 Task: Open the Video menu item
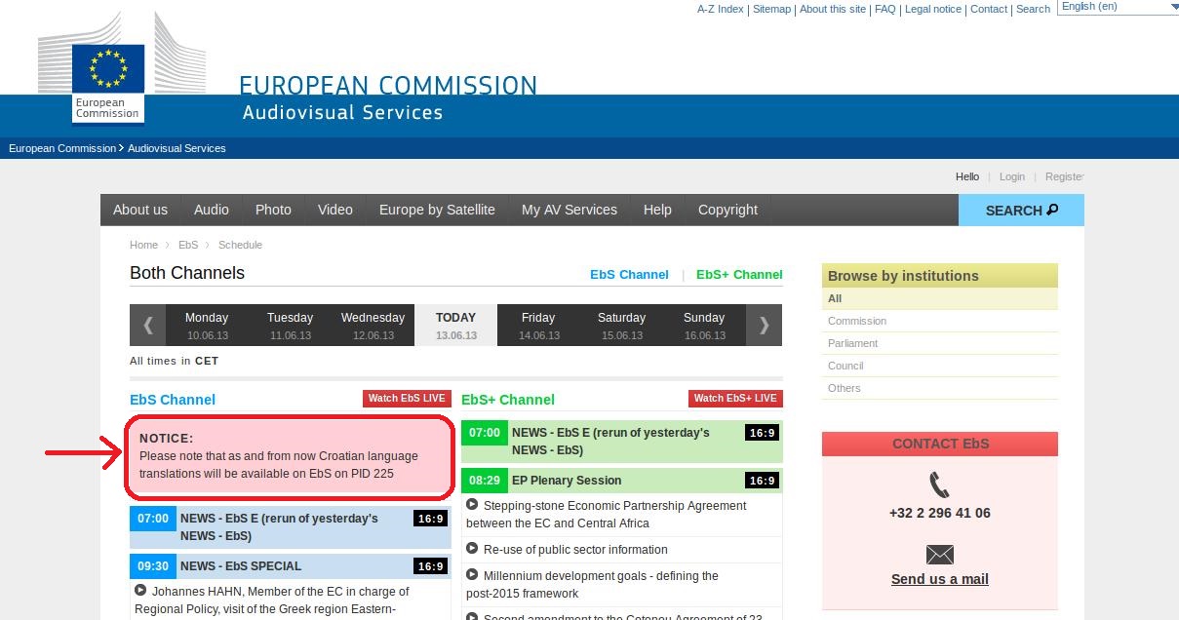point(334,210)
